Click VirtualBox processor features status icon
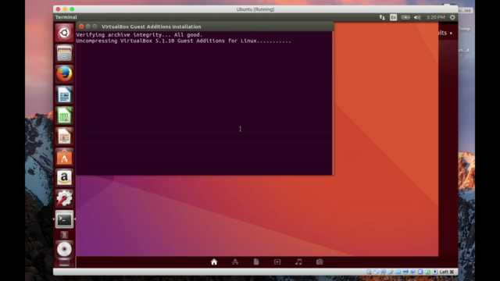Screen dimensions: 500x281 (x=420, y=272)
